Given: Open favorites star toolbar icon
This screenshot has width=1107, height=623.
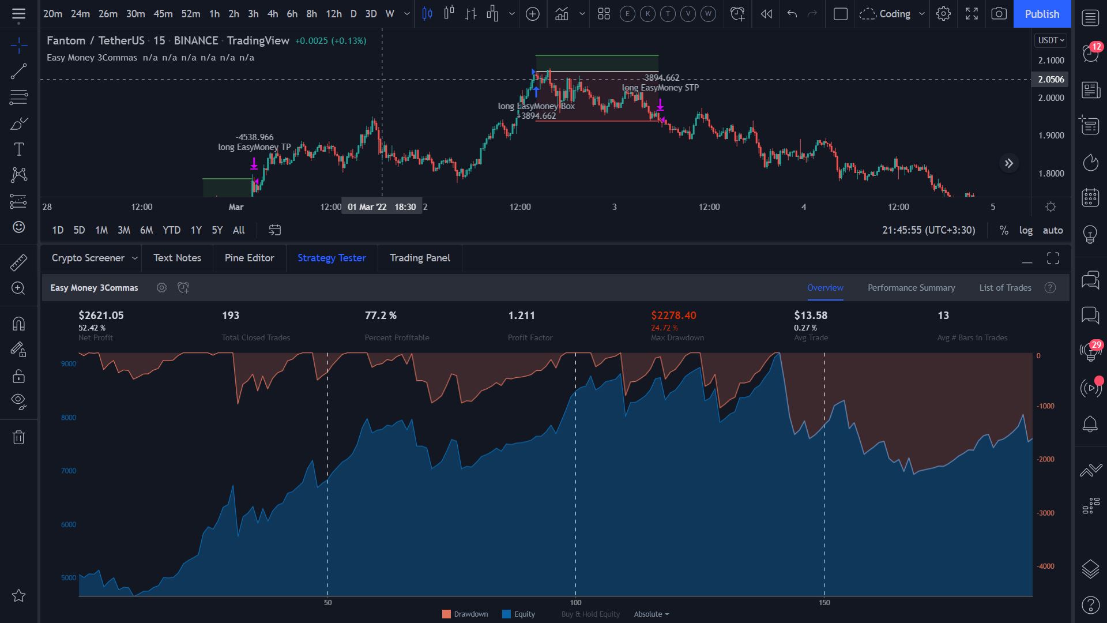Looking at the screenshot, I should pos(18,595).
